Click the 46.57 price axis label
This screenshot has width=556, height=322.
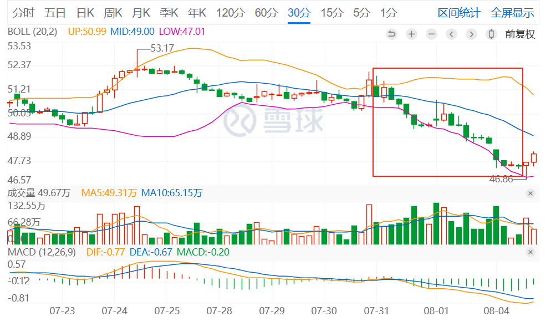(x=19, y=180)
